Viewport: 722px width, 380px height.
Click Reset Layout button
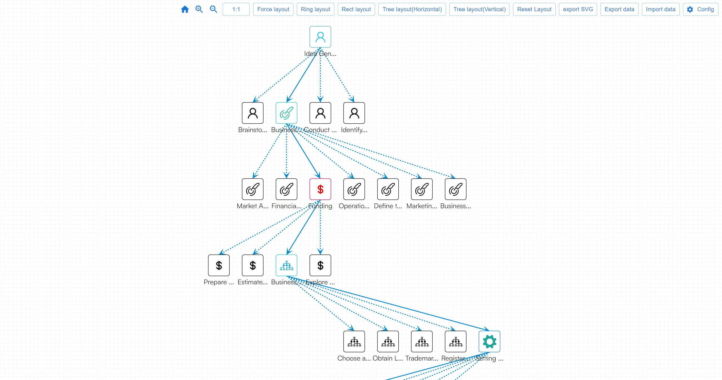(x=534, y=9)
